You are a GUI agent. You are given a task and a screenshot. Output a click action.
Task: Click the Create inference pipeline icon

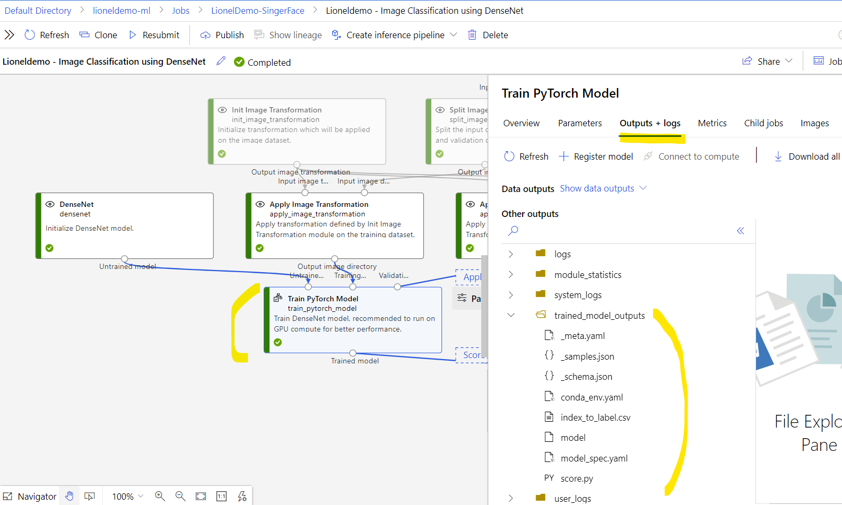[x=336, y=35]
